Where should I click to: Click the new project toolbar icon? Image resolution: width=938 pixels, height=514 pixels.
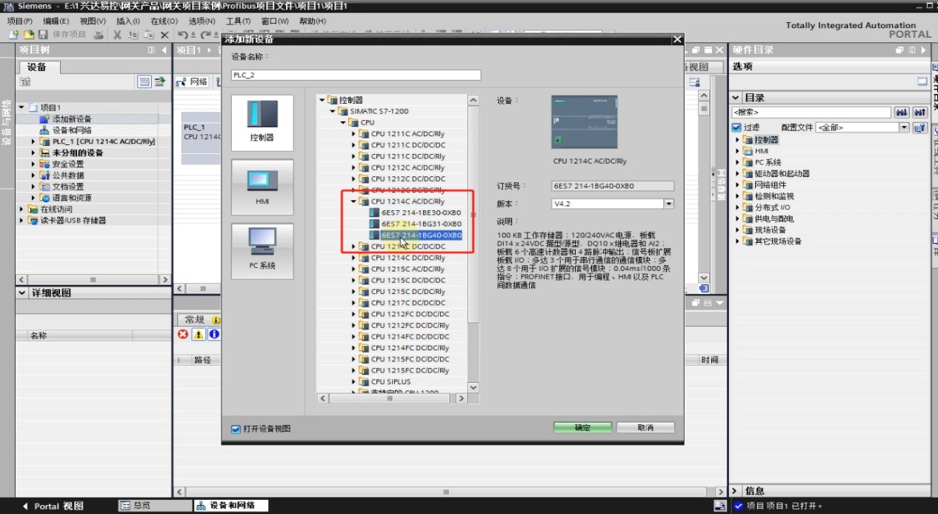pos(15,35)
